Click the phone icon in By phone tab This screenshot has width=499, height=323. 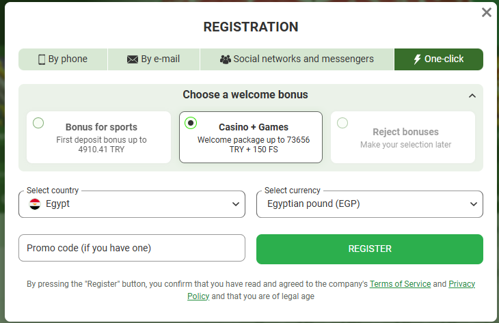[42, 59]
